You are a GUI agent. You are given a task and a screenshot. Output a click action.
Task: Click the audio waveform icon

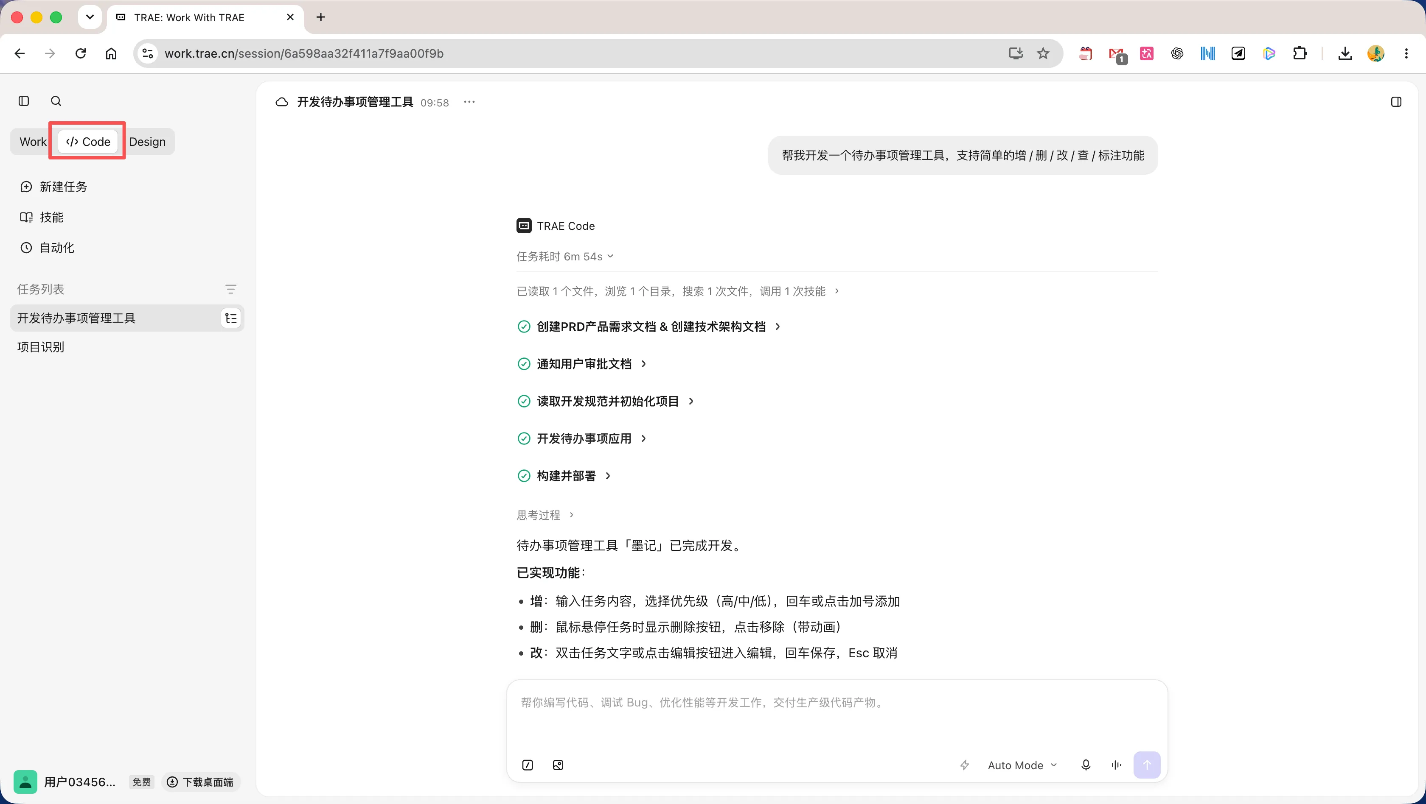(x=1116, y=765)
